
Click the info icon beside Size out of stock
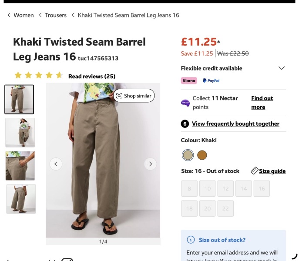[191, 240]
